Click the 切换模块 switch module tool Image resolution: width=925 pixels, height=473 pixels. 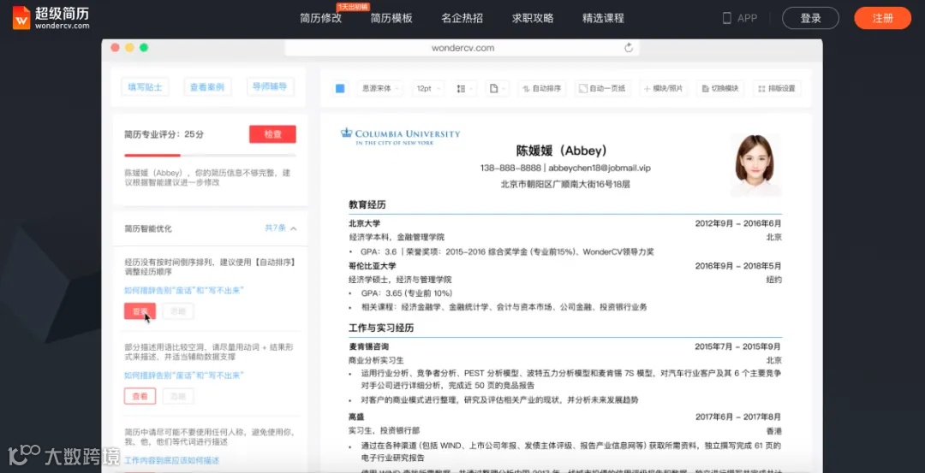pos(719,88)
